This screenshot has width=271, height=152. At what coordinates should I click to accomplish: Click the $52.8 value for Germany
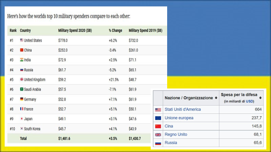click(62, 99)
